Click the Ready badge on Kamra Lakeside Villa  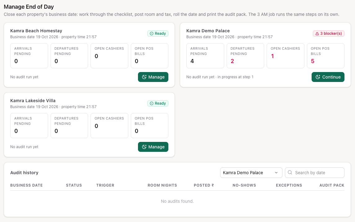tap(158, 103)
